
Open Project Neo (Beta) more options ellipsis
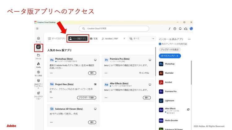pyautogui.click(x=51, y=98)
